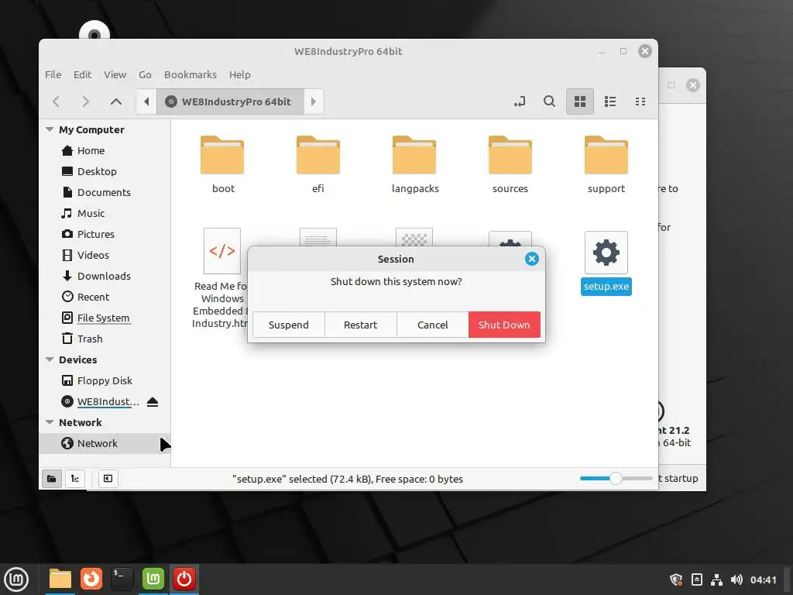
Task: Open the Edit menu
Action: point(82,75)
